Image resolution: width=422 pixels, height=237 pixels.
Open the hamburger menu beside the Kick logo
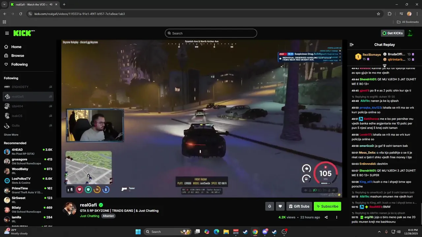(7, 33)
